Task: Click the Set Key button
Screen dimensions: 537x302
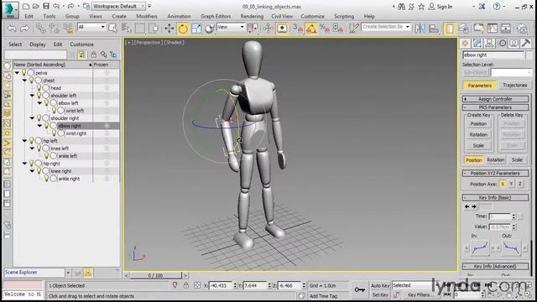Action: point(380,294)
